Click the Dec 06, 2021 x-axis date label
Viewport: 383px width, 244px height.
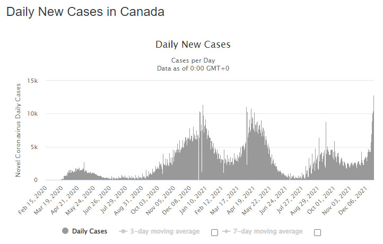click(x=353, y=201)
